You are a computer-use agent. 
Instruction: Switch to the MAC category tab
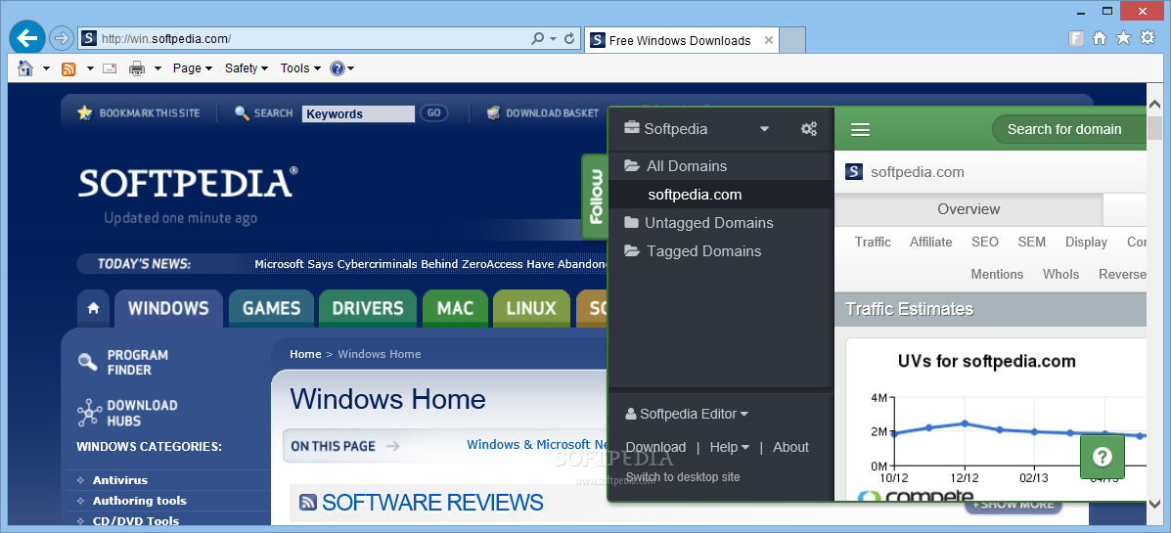click(x=455, y=308)
